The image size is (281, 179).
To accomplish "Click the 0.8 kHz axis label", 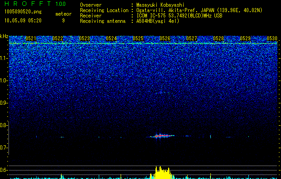I will point(4,125).
